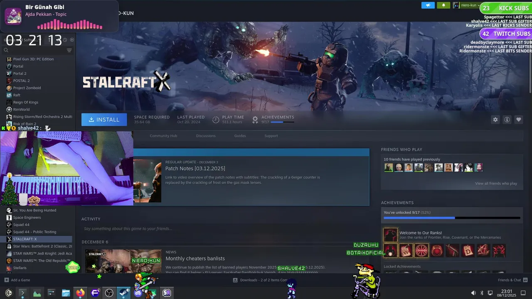Click the Steam announcements megaphone icon

(x=428, y=5)
